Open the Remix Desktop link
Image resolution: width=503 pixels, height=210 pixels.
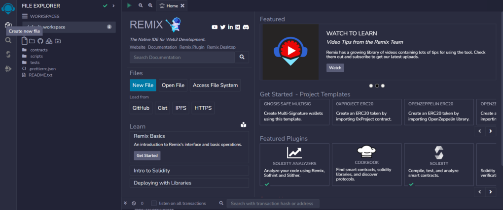pos(221,47)
